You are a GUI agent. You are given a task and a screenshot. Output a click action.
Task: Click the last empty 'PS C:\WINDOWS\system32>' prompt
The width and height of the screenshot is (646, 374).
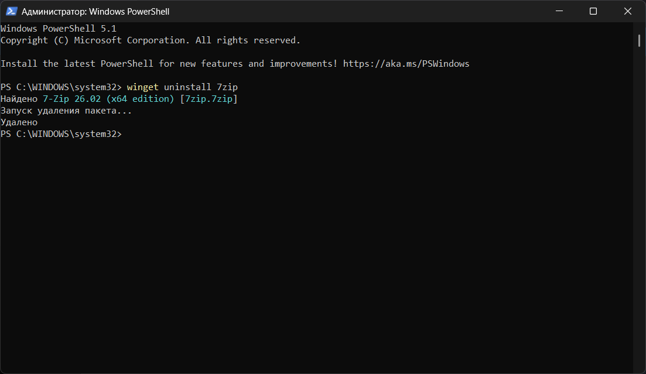(x=61, y=134)
